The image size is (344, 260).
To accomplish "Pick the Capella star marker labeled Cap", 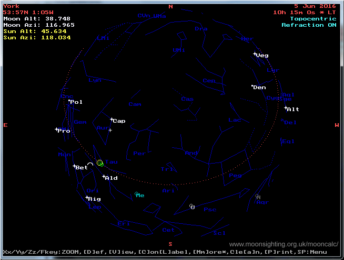I will (x=112, y=120).
